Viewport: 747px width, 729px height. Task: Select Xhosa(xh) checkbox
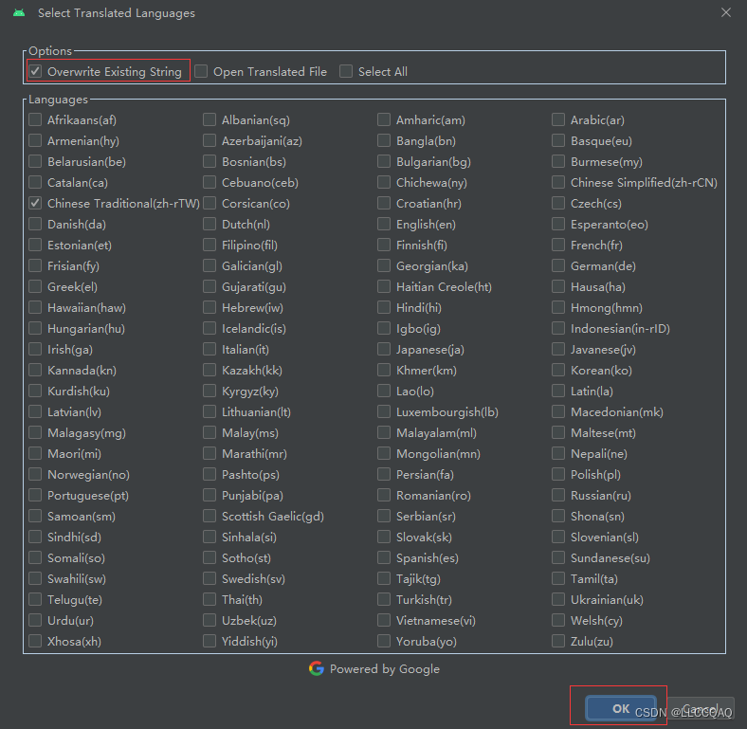pos(35,642)
